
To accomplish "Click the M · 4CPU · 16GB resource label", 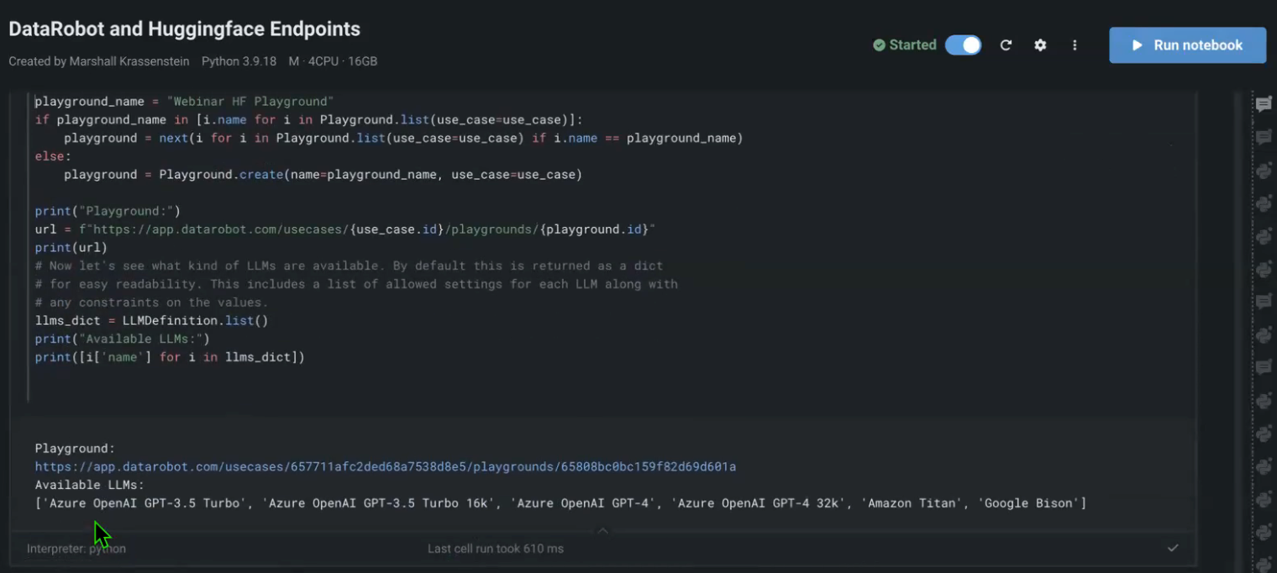I will [x=333, y=61].
